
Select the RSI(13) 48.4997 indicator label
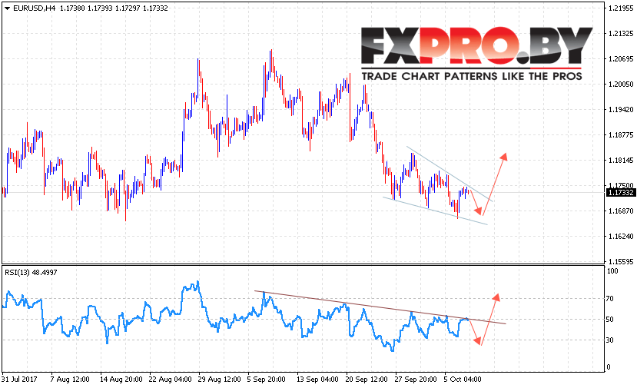[x=31, y=272]
